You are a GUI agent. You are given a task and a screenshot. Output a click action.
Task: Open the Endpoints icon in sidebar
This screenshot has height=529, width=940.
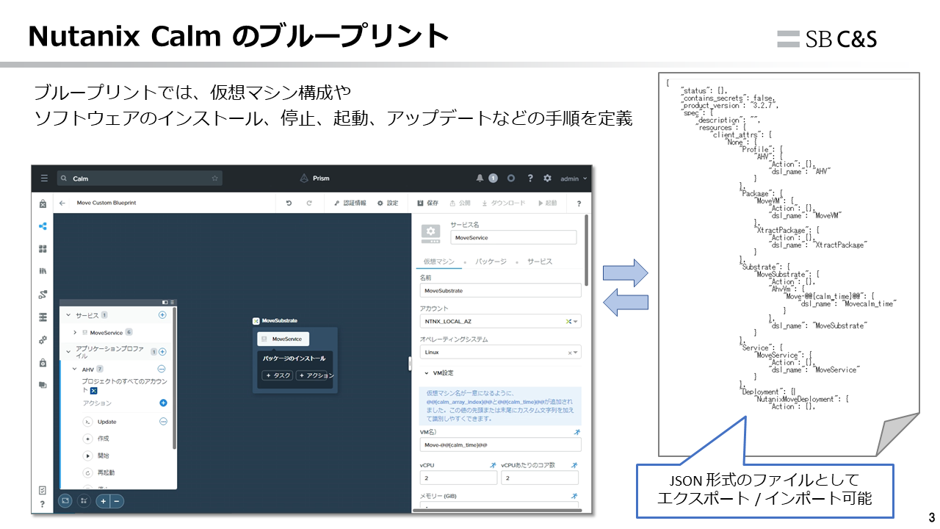point(43,317)
